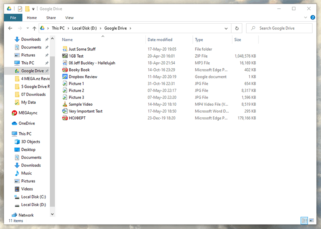The height and width of the screenshot is (229, 321).
Task: Select the Picture 3 file icon
Action: pyautogui.click(x=65, y=97)
